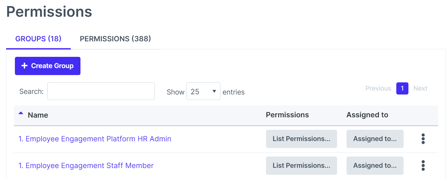The image size is (447, 179).
Task: Switch to the GROUPS (18) tab
Action: 38,39
